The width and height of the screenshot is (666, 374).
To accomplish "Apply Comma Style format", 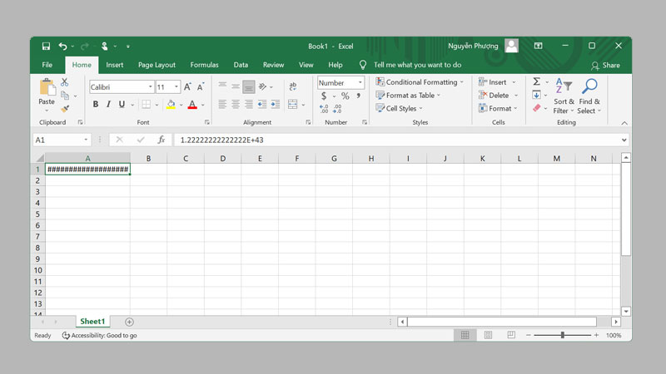I will (x=359, y=96).
